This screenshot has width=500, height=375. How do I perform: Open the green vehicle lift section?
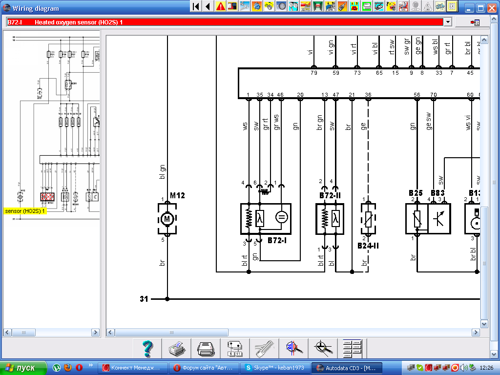click(x=317, y=6)
